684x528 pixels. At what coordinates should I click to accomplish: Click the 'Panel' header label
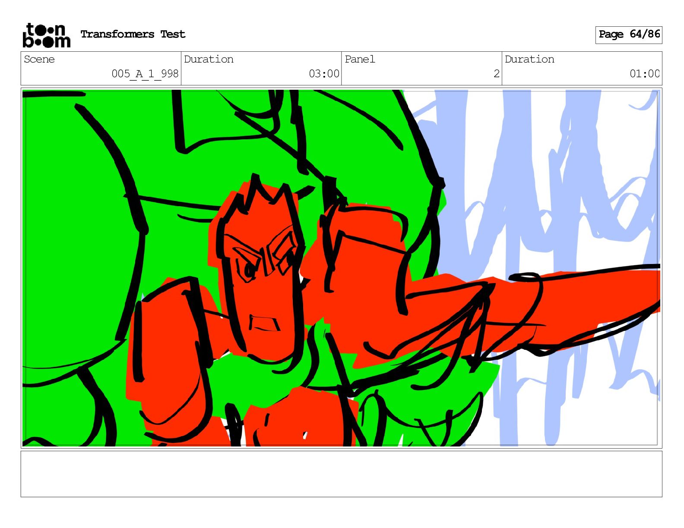360,59
